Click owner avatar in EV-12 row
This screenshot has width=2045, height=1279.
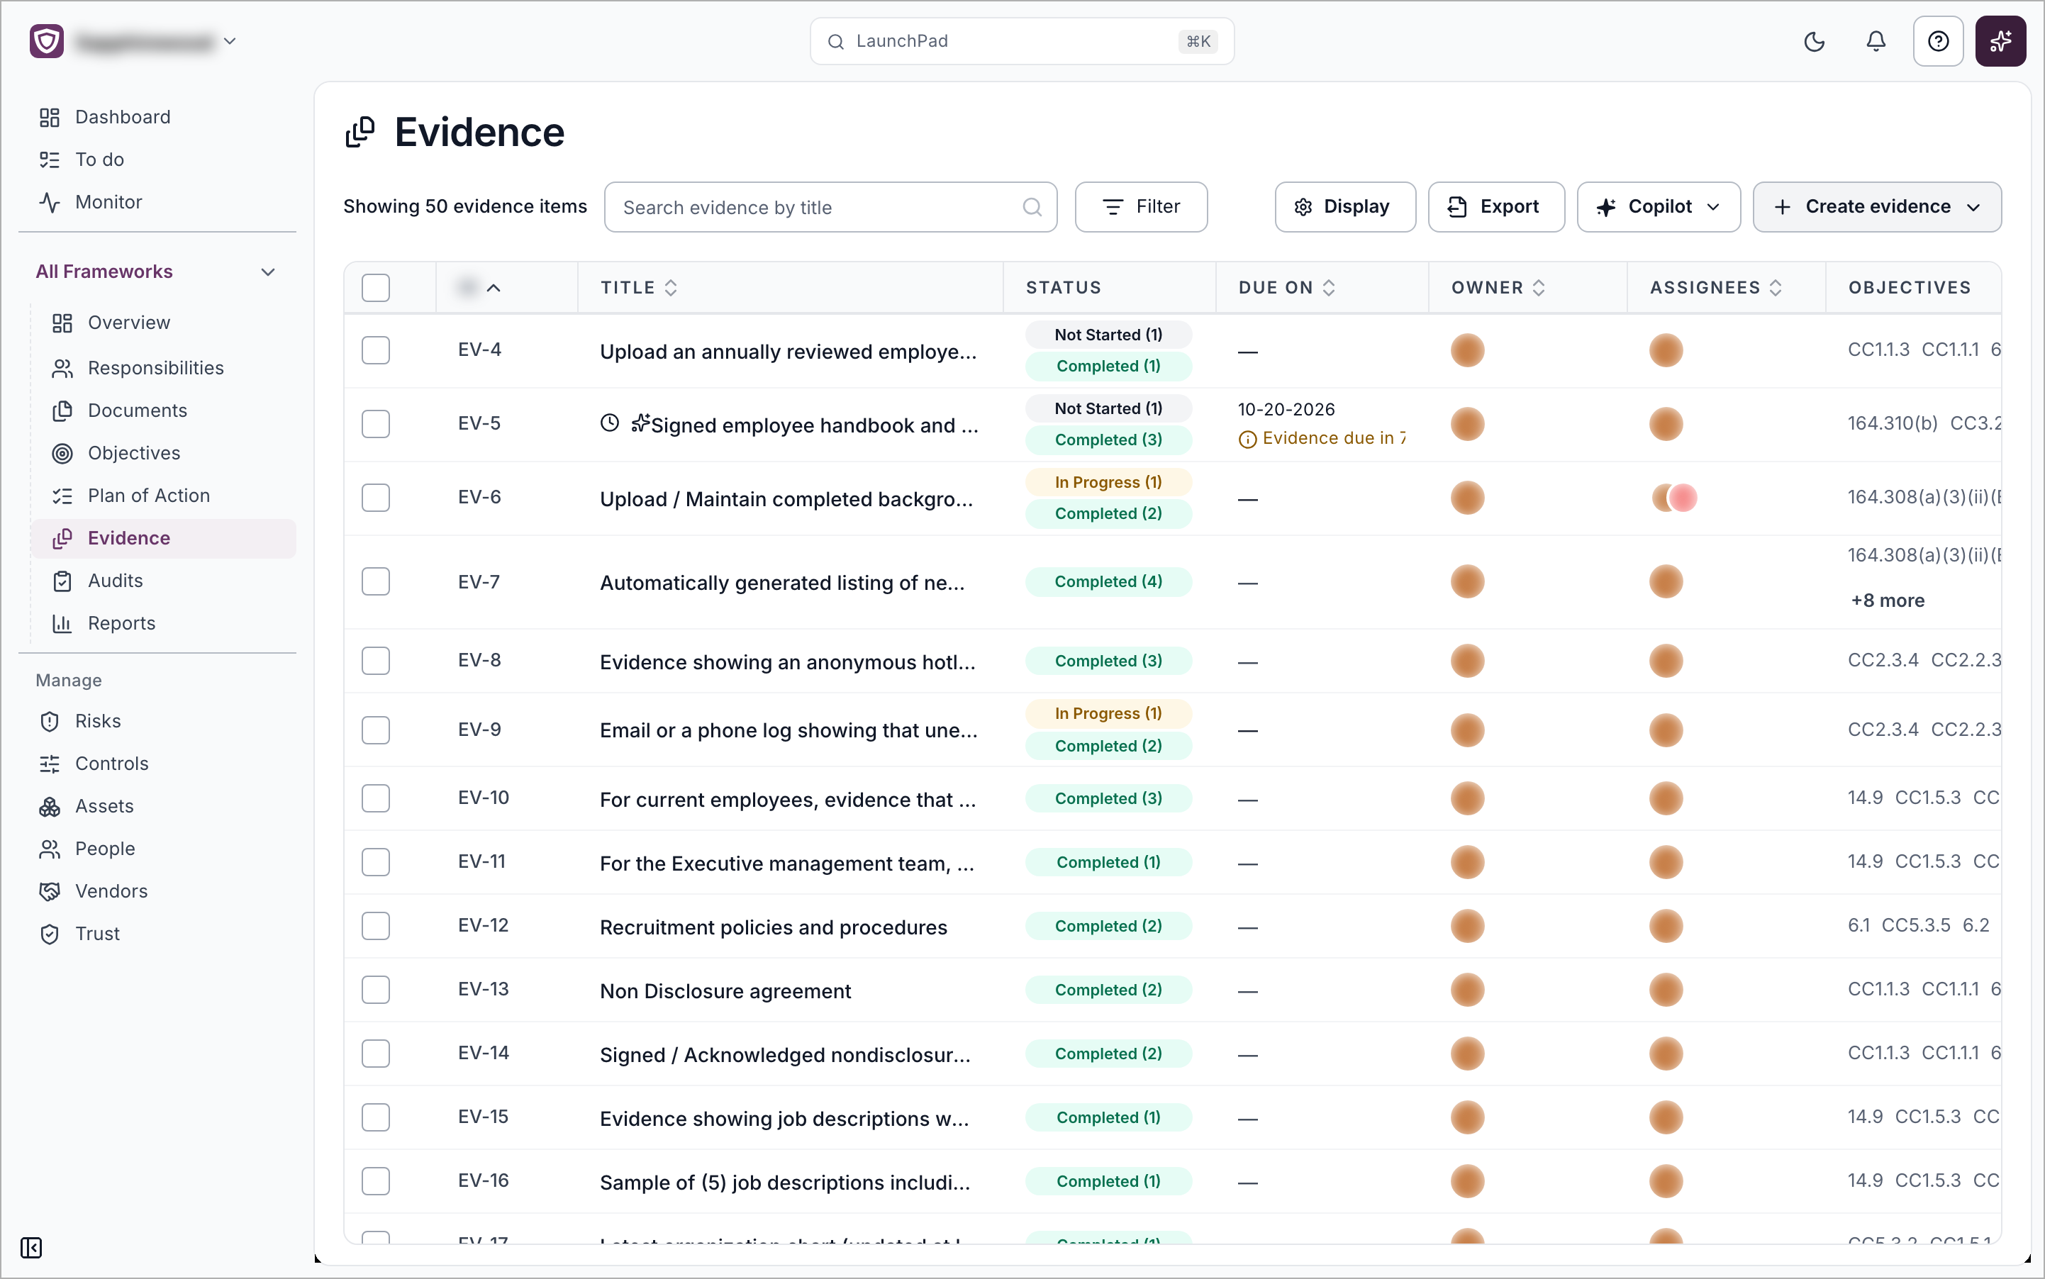pyautogui.click(x=1467, y=926)
